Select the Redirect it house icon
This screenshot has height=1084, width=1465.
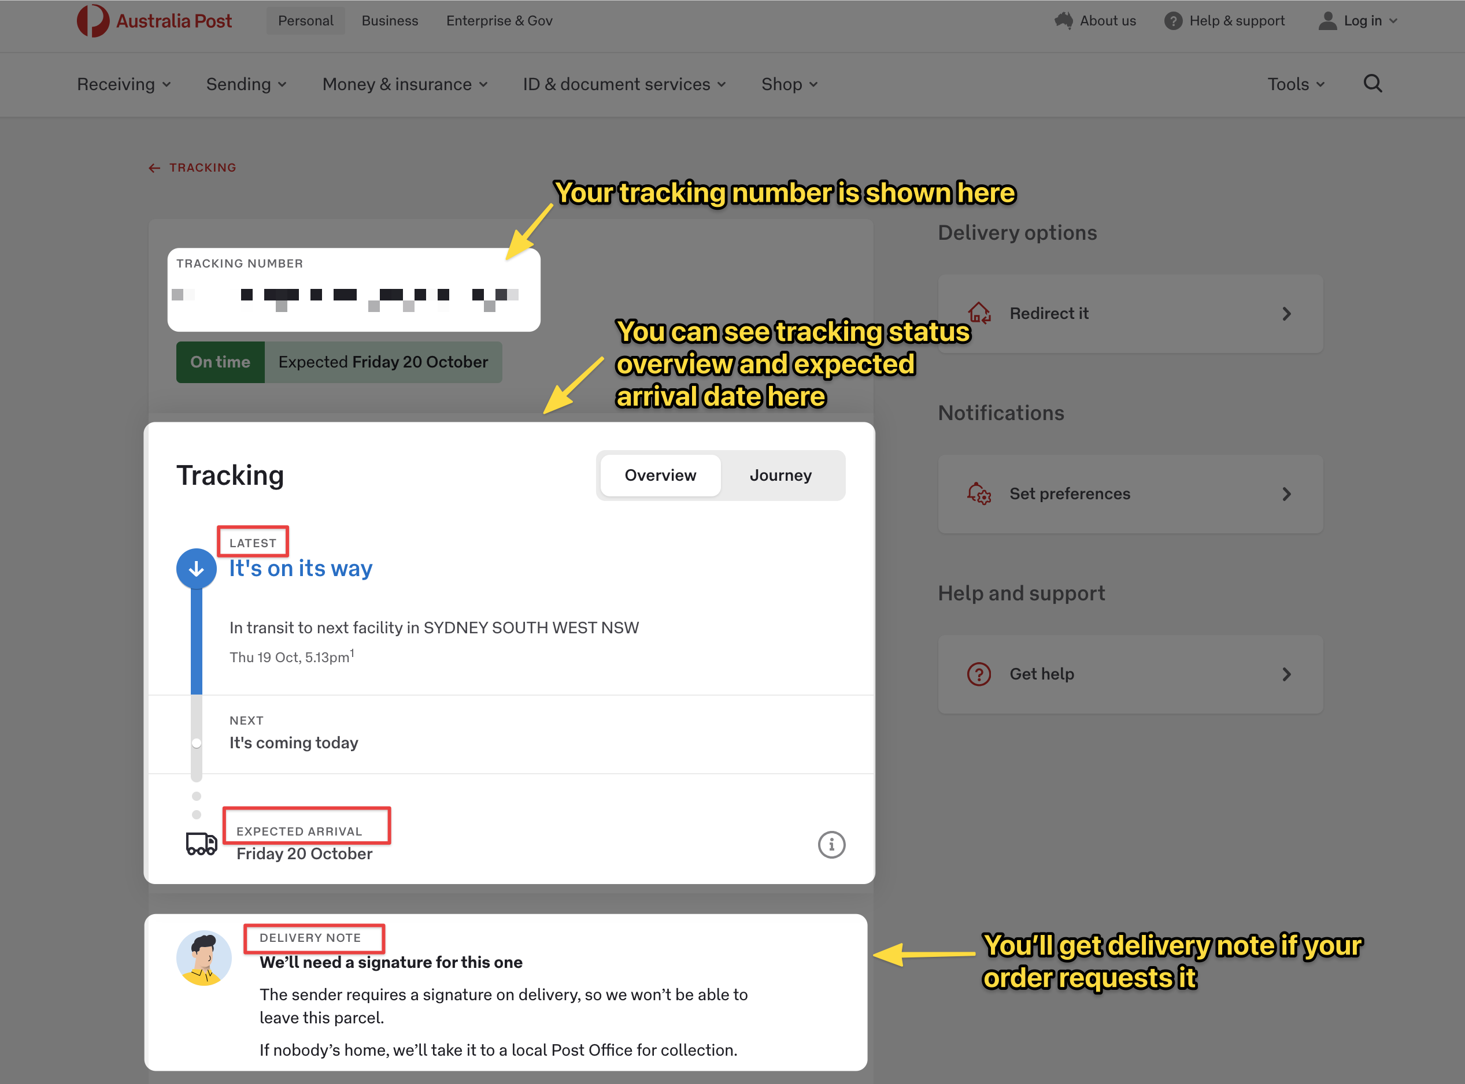(979, 314)
